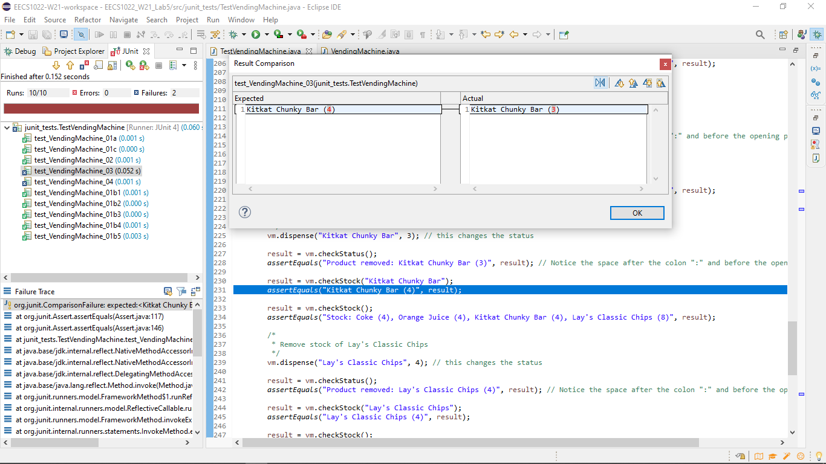Viewport: 826px width, 464px height.
Task: Select test_VendingMachine_04 failed test
Action: (81, 182)
